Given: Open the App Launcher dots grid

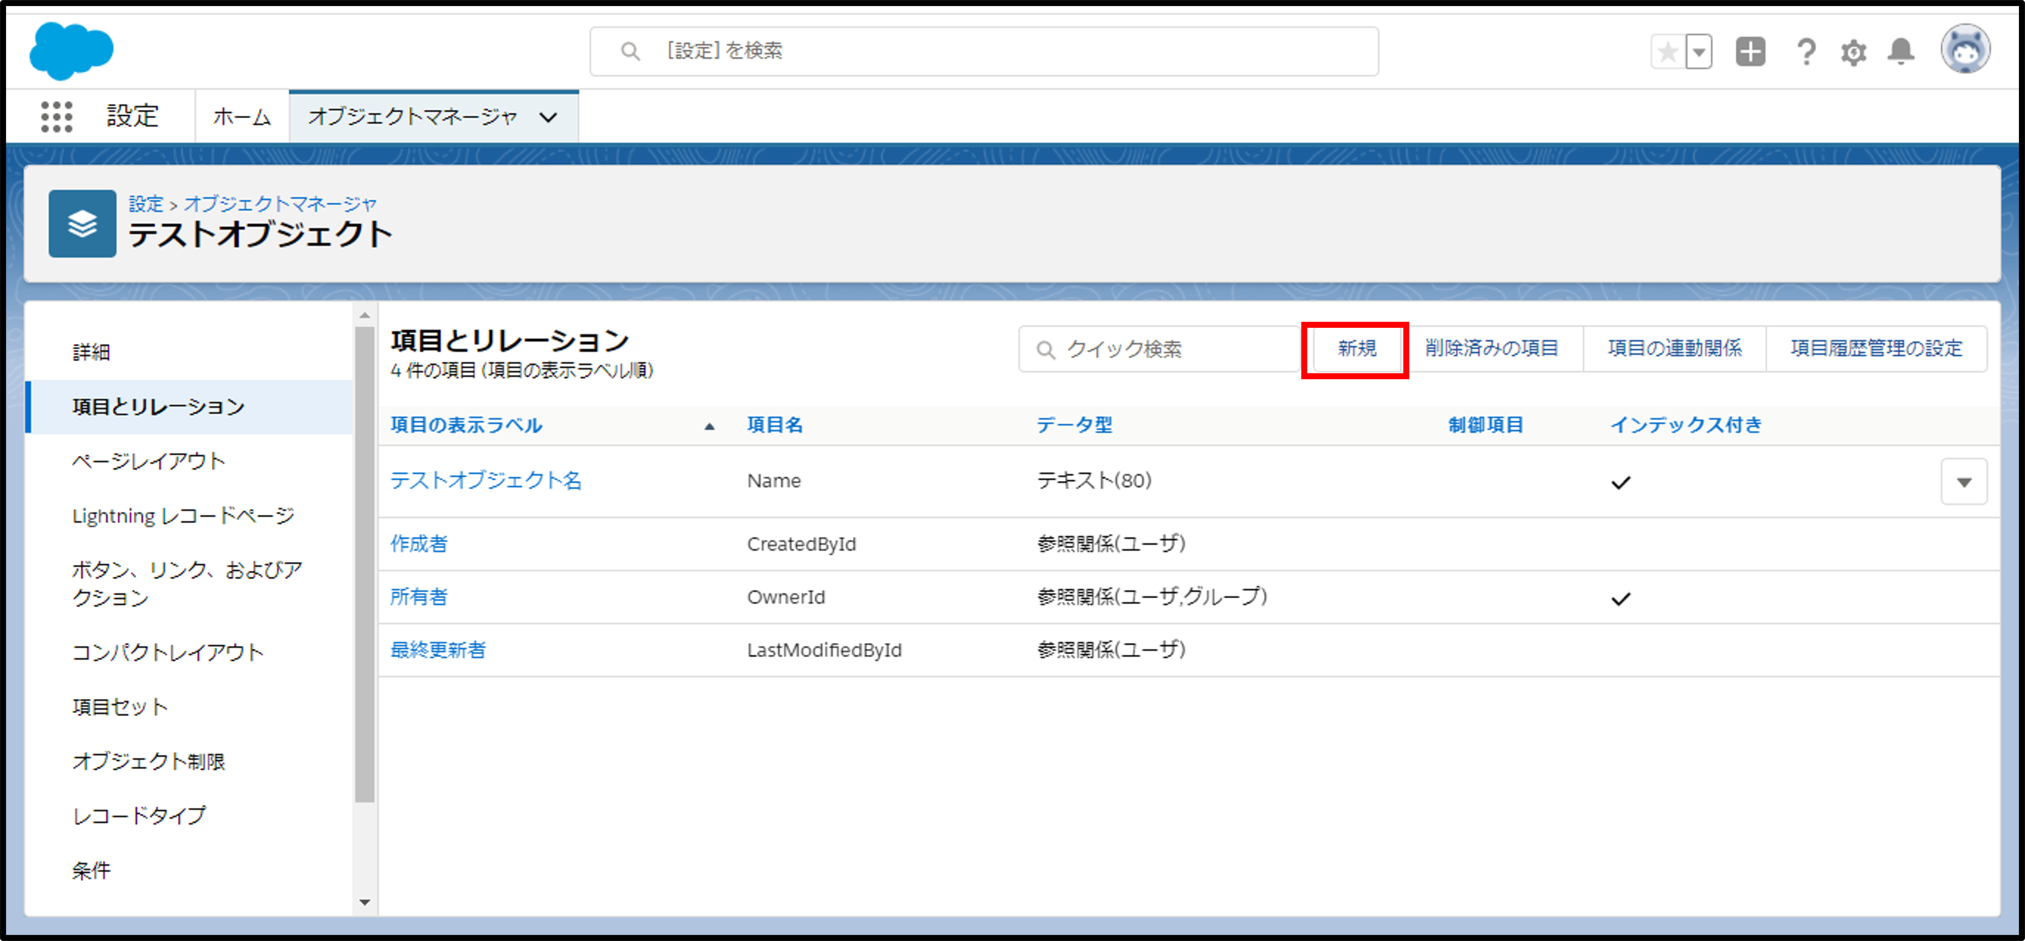Looking at the screenshot, I should [57, 116].
